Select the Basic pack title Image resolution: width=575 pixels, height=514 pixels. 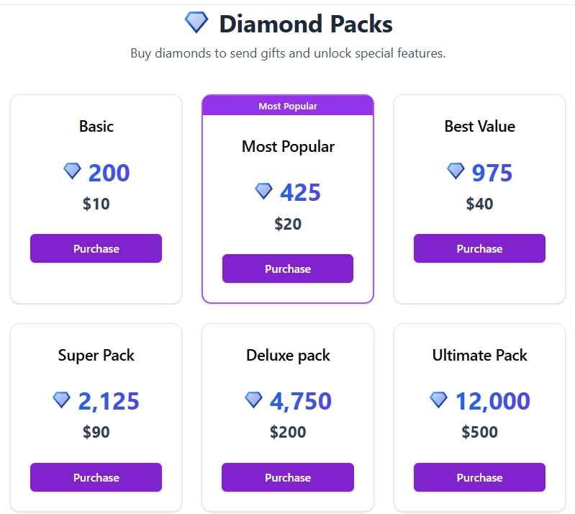pos(96,127)
